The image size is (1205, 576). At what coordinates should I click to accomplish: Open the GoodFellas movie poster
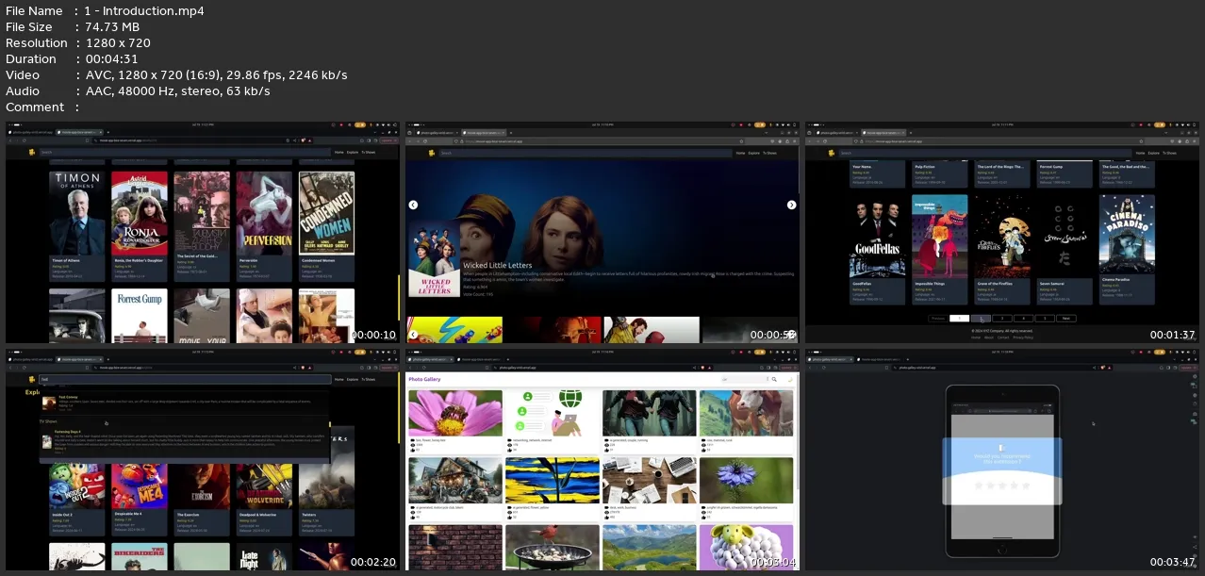[x=876, y=237]
